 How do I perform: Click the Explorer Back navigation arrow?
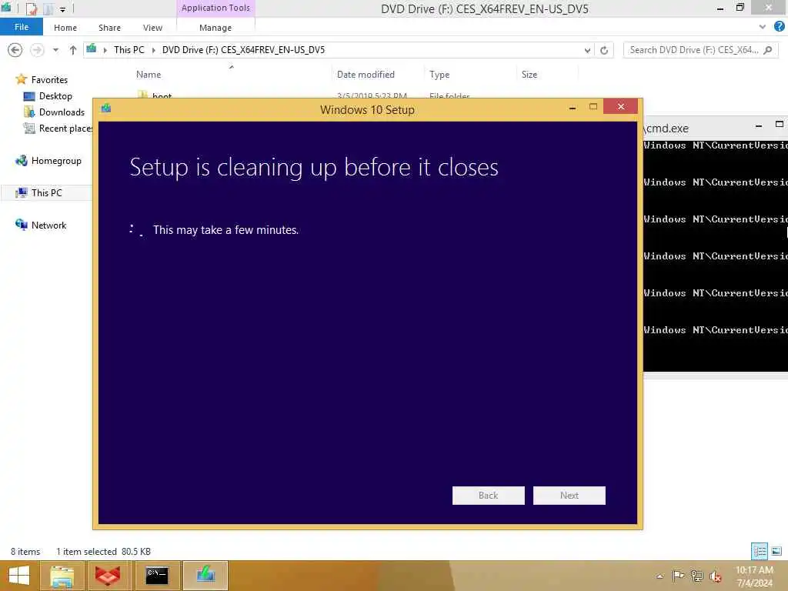[15, 50]
